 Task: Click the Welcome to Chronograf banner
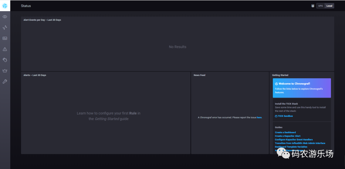tap(302, 88)
